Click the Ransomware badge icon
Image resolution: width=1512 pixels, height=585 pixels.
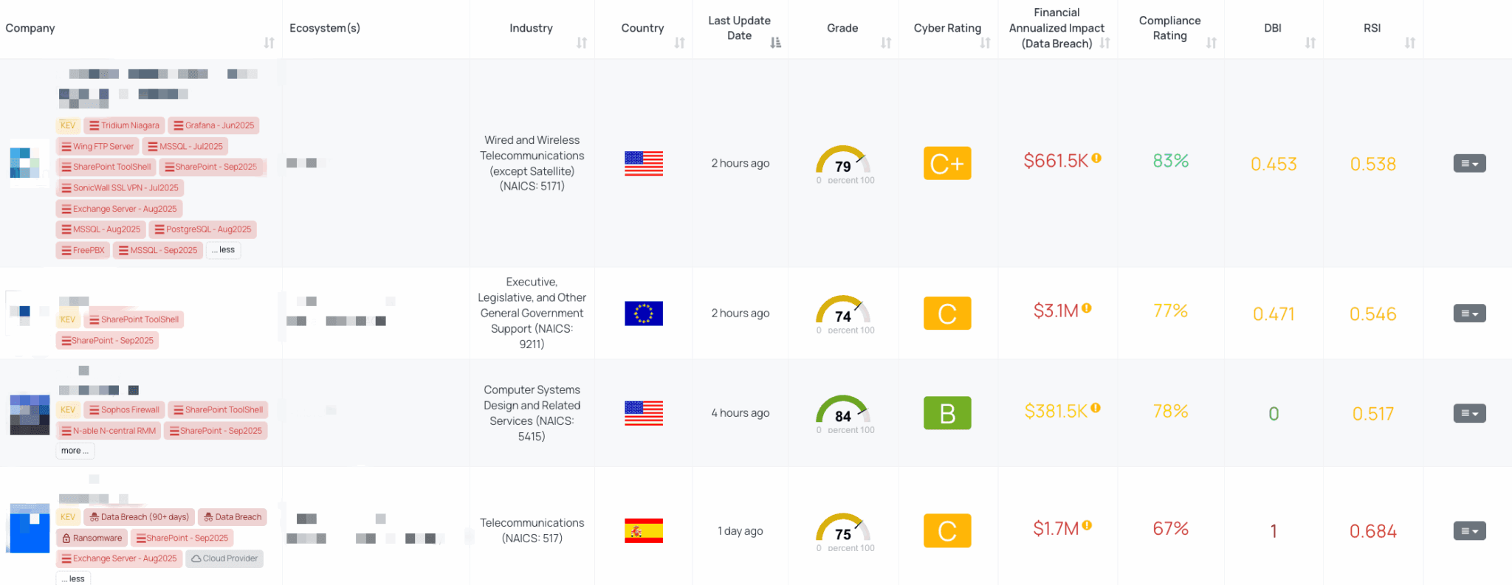(x=92, y=538)
